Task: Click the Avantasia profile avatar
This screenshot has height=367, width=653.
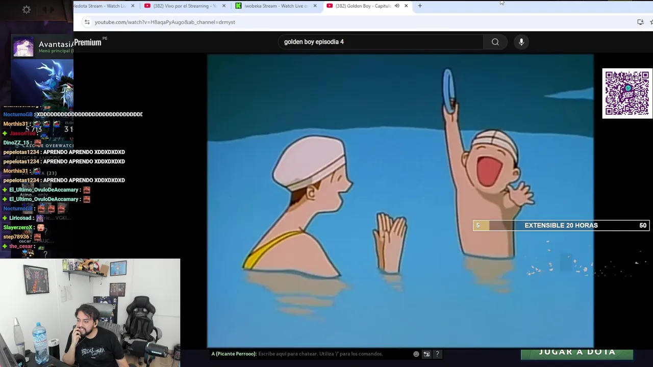Action: pos(23,46)
